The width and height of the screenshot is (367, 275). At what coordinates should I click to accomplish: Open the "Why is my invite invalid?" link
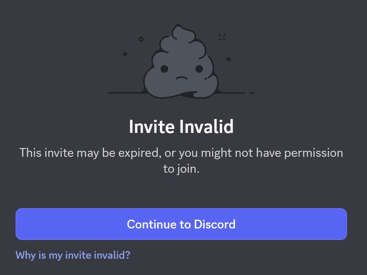[73, 255]
